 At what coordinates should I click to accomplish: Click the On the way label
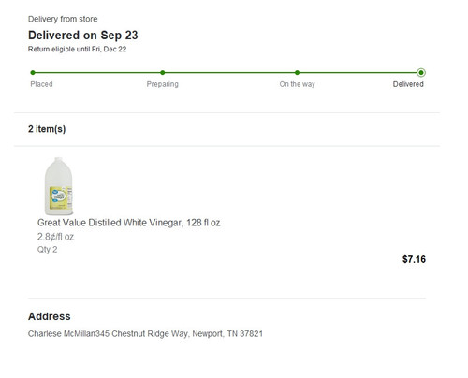point(297,84)
